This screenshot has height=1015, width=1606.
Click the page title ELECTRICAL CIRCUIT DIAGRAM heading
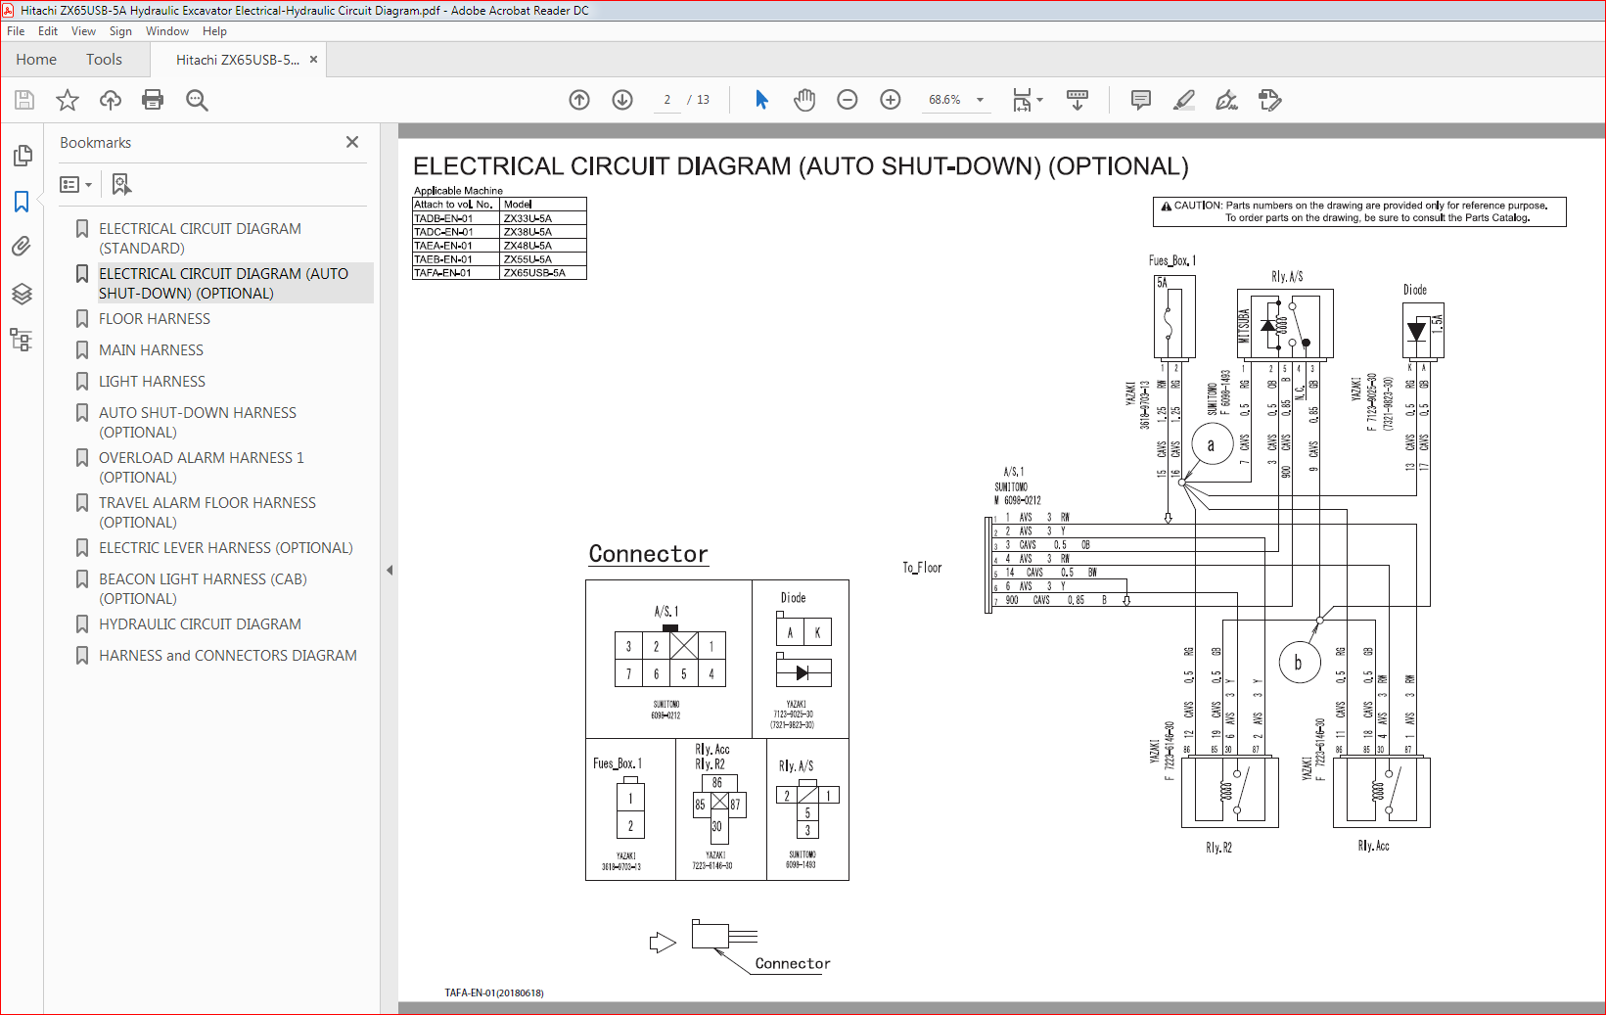click(801, 166)
